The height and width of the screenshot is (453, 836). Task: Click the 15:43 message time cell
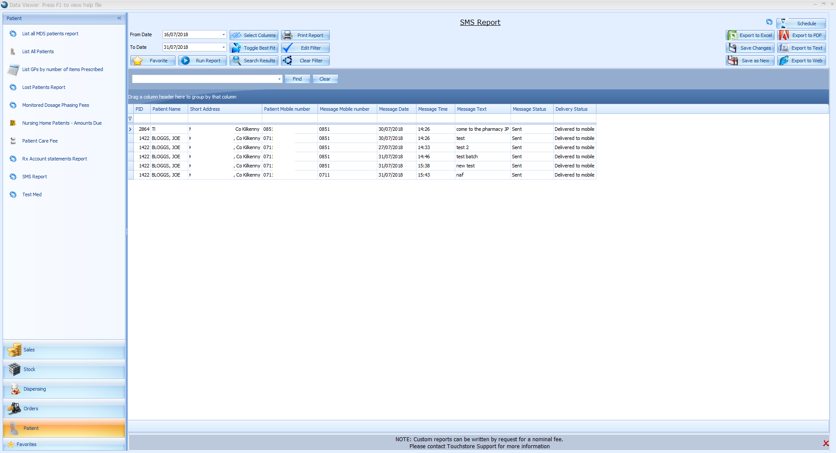[x=436, y=175]
